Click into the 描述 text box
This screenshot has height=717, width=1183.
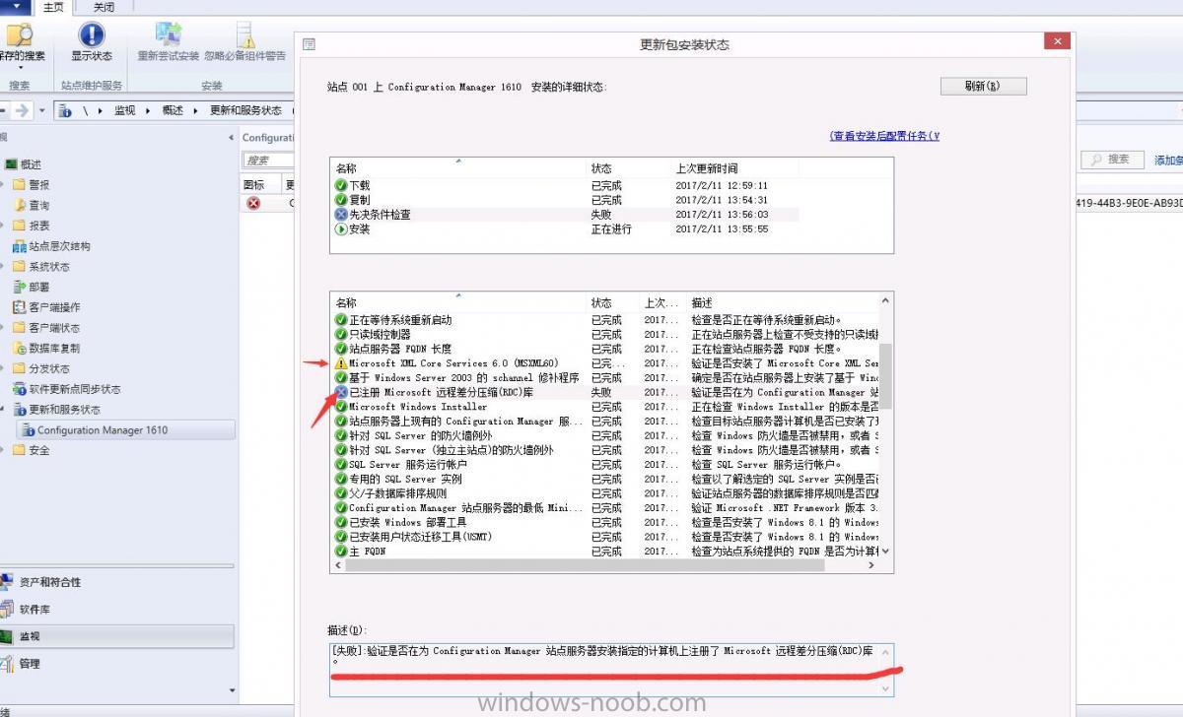click(x=611, y=670)
